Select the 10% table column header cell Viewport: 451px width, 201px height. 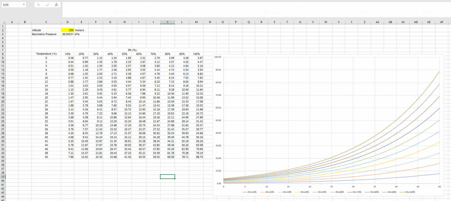[x=68, y=54]
